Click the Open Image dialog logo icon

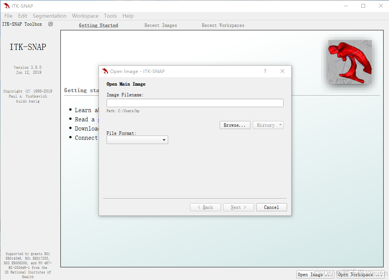pyautogui.click(x=105, y=71)
